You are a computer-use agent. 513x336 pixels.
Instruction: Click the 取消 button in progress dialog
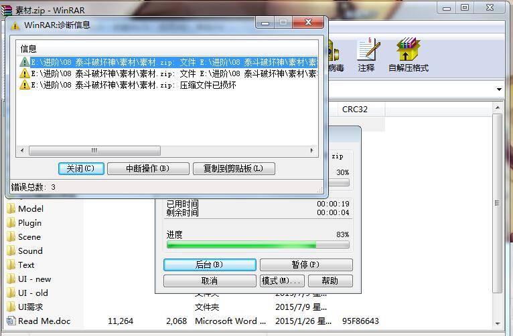pyautogui.click(x=210, y=281)
